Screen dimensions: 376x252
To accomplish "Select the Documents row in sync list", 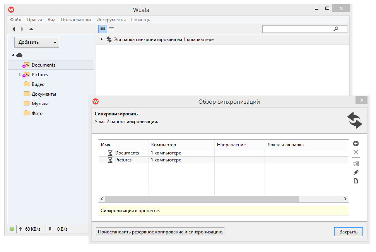I will pos(127,153).
